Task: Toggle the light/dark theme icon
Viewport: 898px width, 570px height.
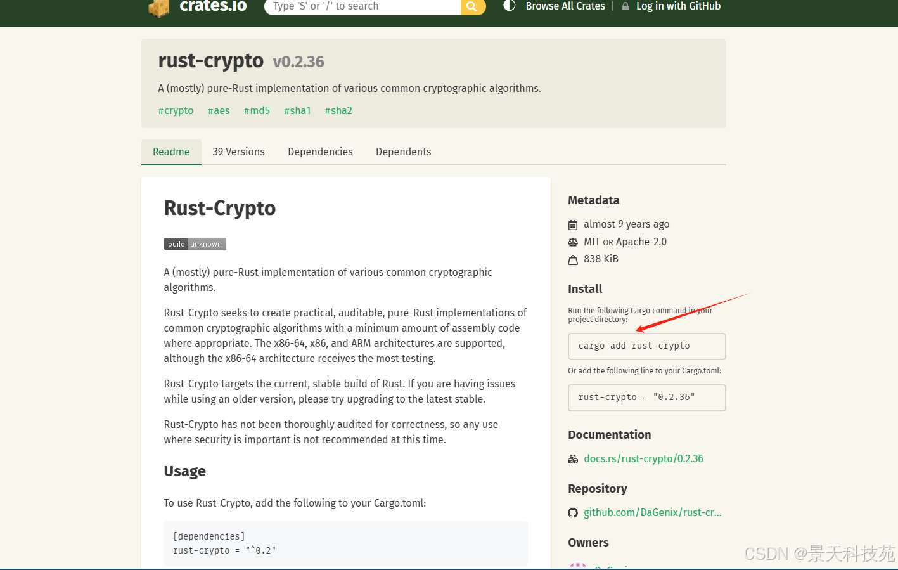Action: point(509,6)
